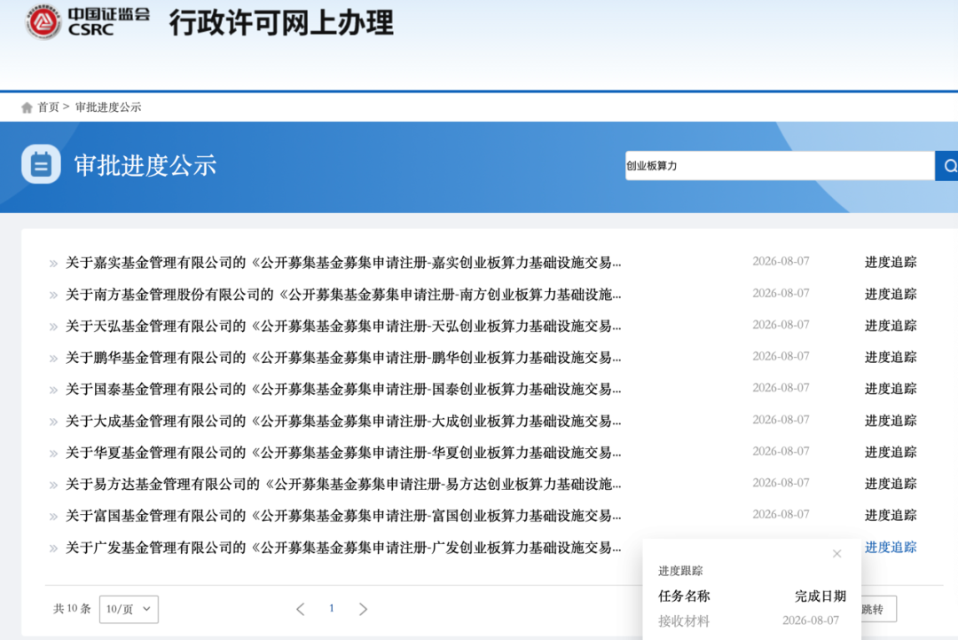Click the 完成日期 column header in popup
The width and height of the screenshot is (958, 640).
[x=821, y=596]
